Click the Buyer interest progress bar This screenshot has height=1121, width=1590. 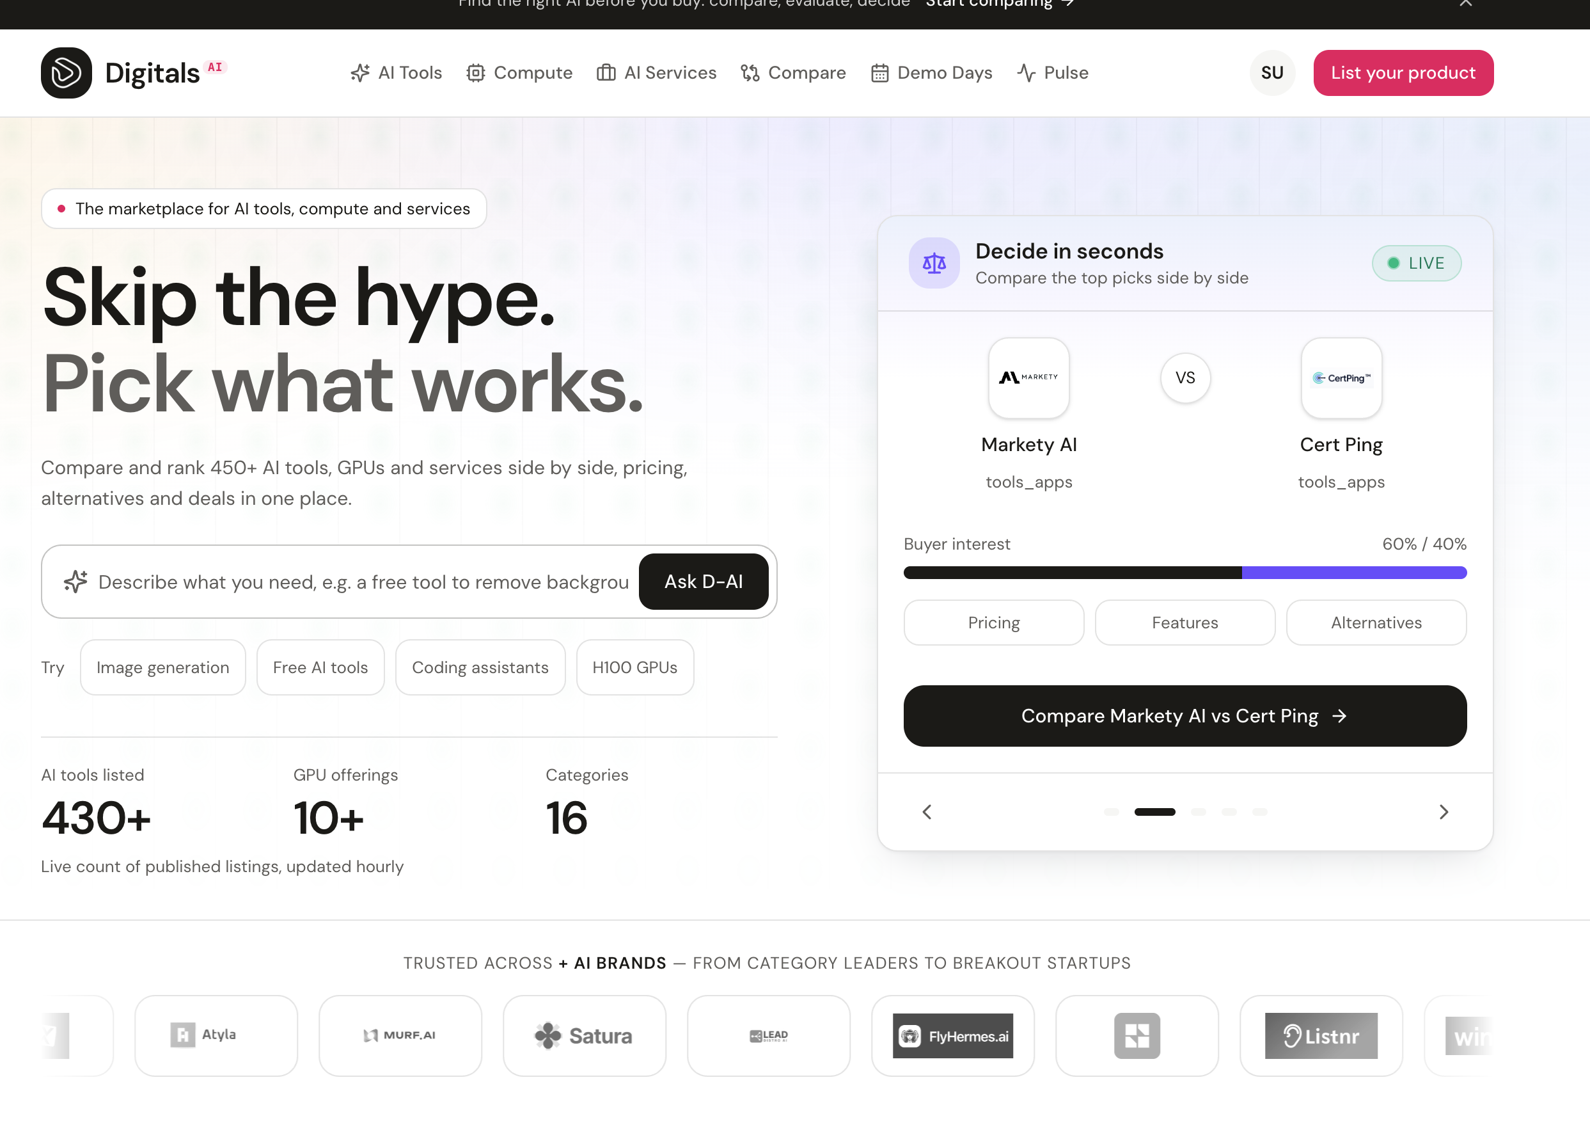pyautogui.click(x=1185, y=572)
